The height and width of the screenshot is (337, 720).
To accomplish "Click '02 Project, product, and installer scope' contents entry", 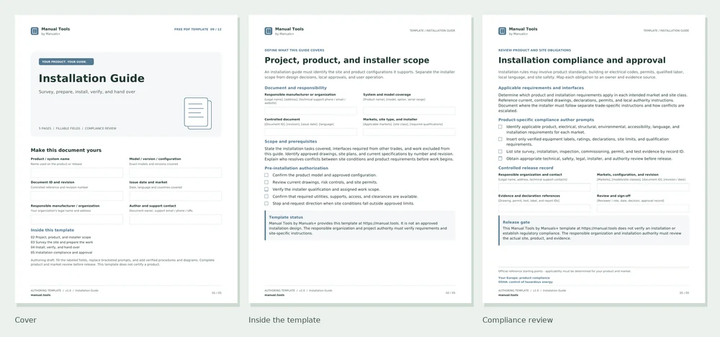I will (60, 238).
